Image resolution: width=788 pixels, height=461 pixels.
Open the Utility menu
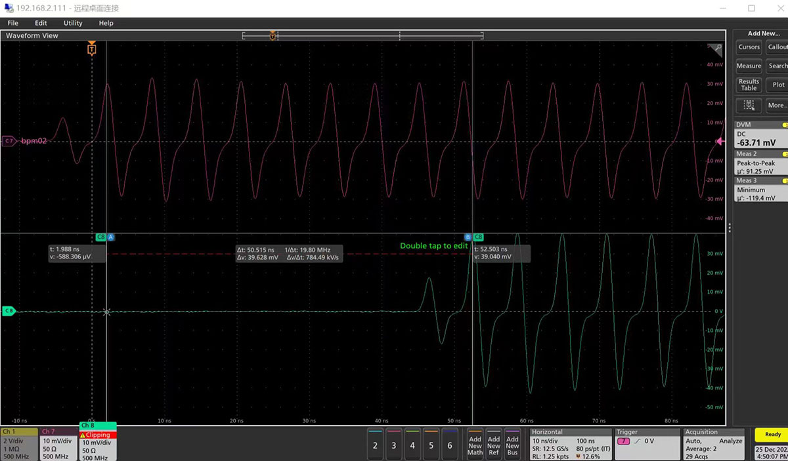73,23
